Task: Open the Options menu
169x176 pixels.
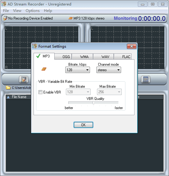Action: [33, 11]
